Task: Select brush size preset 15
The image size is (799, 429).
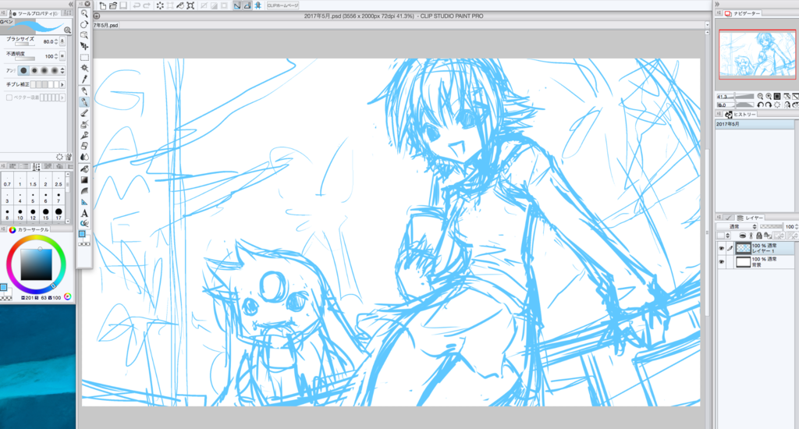Action: [x=46, y=214]
